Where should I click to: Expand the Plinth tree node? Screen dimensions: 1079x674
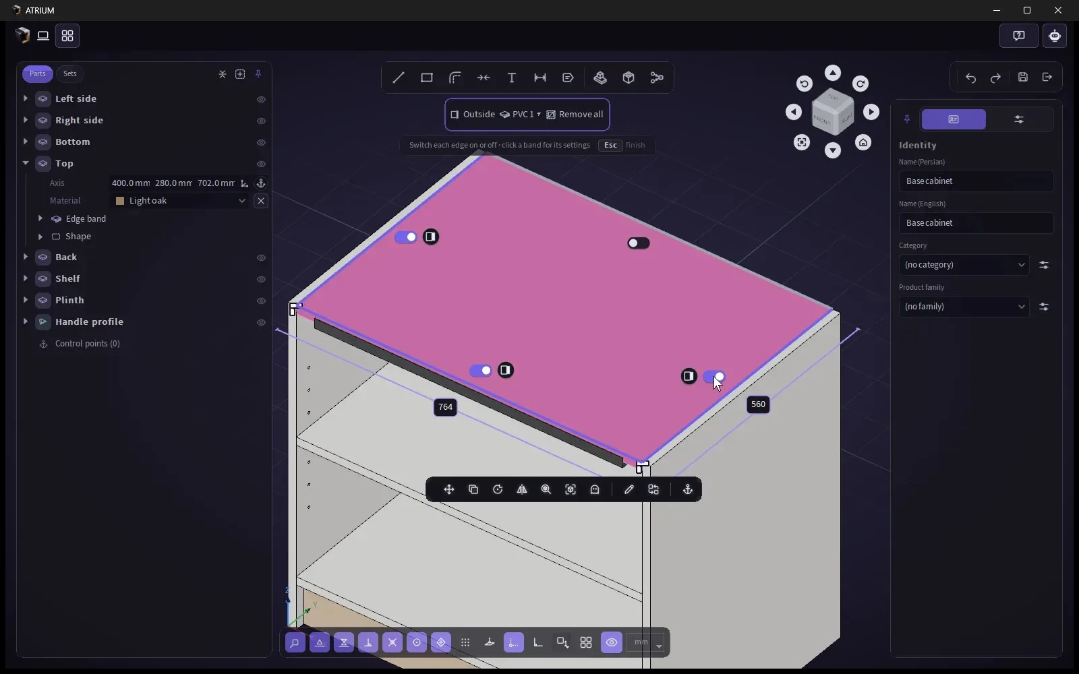coord(26,300)
